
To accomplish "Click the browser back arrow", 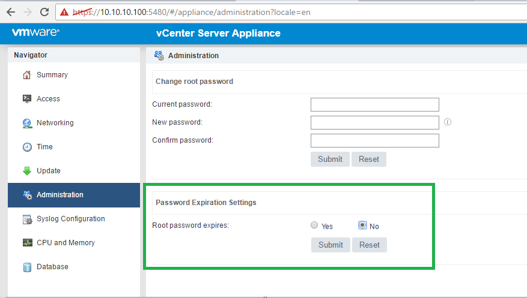I will pyautogui.click(x=11, y=13).
